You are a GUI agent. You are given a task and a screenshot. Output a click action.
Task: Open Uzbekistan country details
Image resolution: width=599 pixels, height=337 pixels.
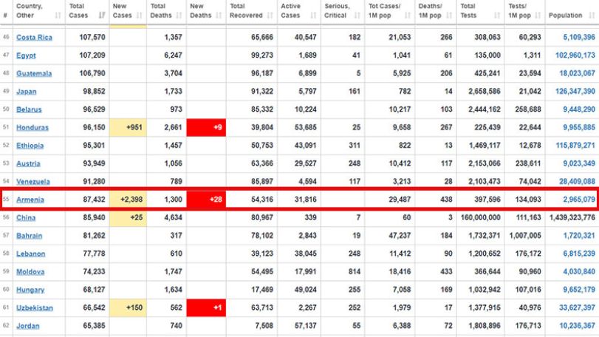35,308
